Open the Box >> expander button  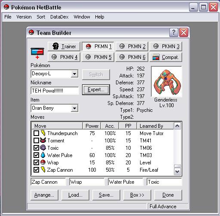137,195
